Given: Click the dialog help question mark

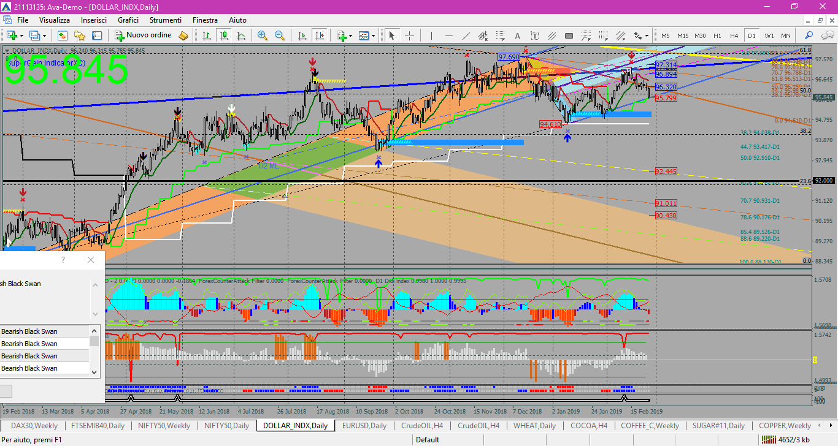Looking at the screenshot, I should click(63, 260).
